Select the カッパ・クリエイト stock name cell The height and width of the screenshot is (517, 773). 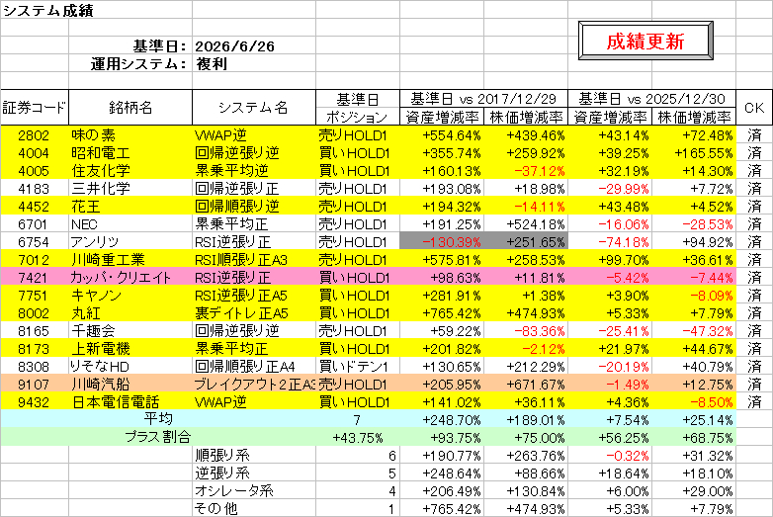[x=130, y=278]
